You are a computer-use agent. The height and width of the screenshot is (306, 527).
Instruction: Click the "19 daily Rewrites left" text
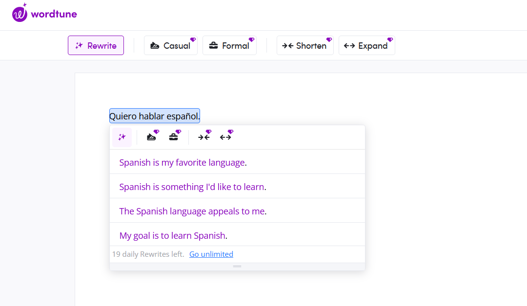tap(148, 254)
